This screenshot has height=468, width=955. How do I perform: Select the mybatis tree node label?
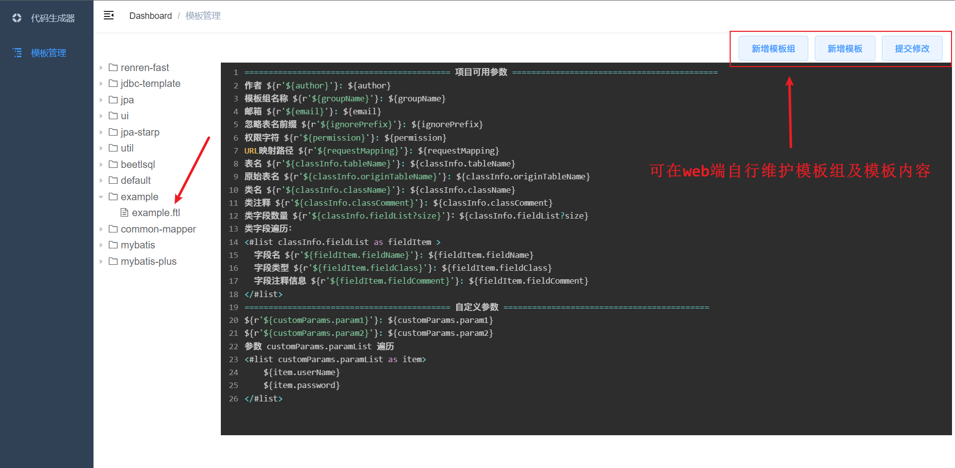coord(138,245)
